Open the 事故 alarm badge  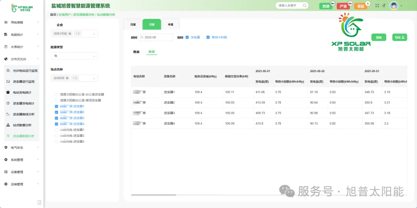coord(361,7)
